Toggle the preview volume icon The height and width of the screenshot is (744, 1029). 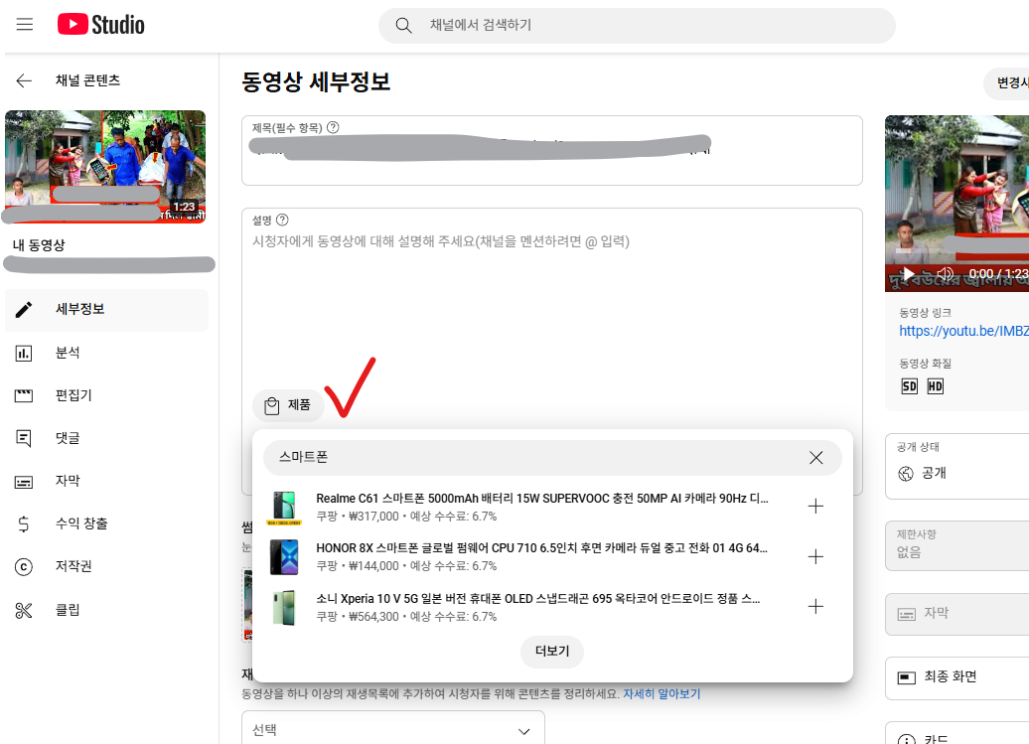(x=945, y=273)
